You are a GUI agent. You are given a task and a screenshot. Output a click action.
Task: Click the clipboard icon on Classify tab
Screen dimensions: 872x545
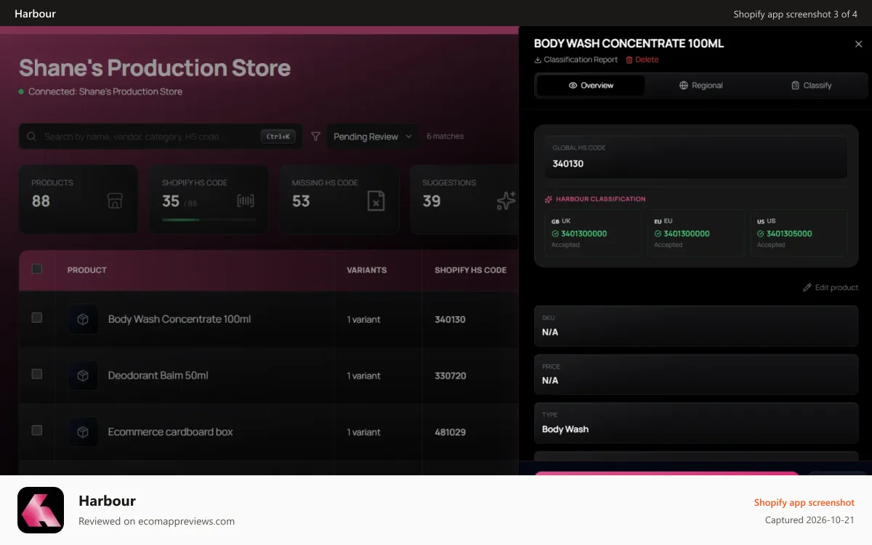796,86
